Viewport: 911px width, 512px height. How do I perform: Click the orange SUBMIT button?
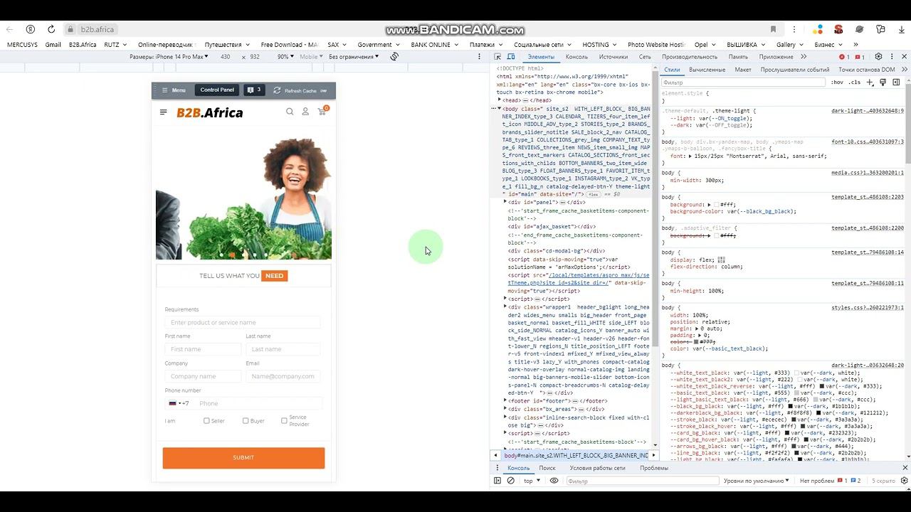(243, 457)
